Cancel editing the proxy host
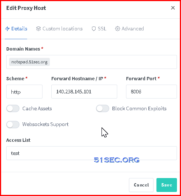The height and width of the screenshot is (196, 181). click(141, 185)
